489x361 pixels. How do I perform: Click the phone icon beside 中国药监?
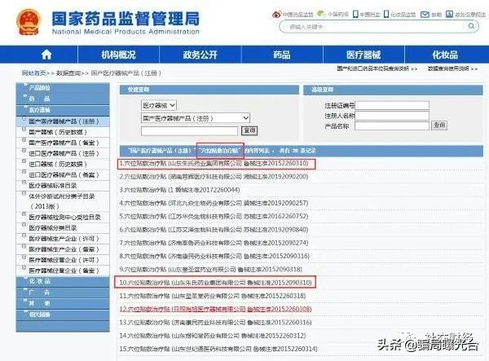click(355, 14)
